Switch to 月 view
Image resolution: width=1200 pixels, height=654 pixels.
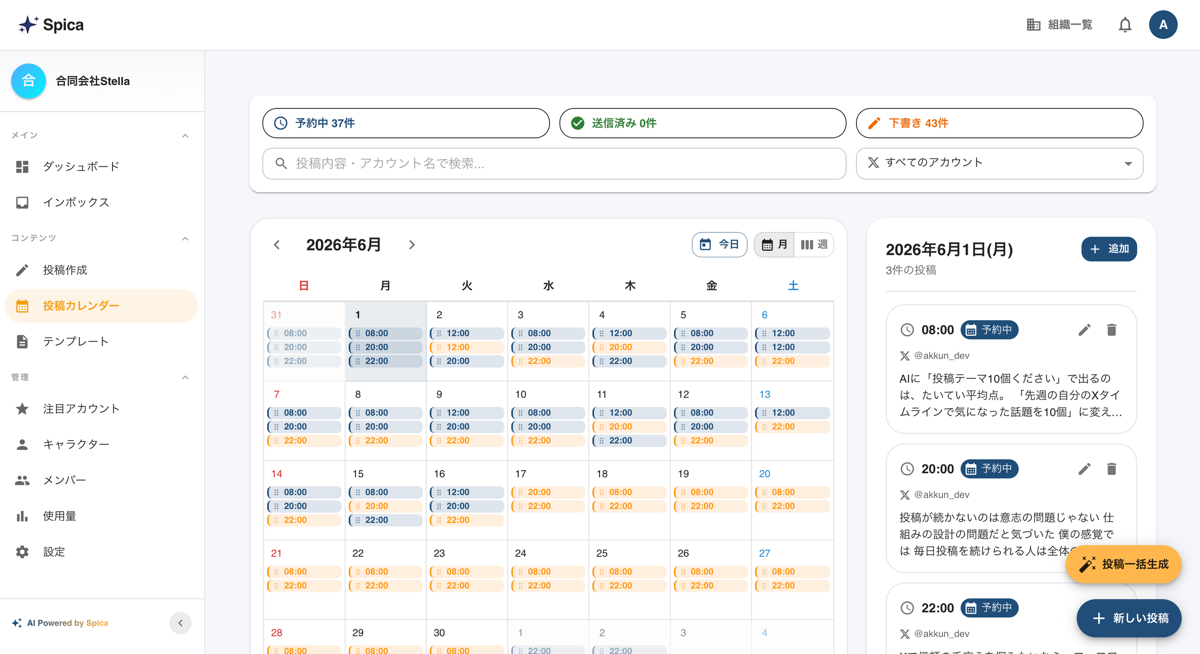(x=774, y=244)
